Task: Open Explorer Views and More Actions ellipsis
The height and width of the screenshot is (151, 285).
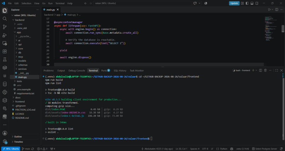Action: tap(37, 10)
